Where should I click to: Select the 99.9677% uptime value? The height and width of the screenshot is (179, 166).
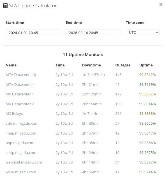tap(147, 162)
